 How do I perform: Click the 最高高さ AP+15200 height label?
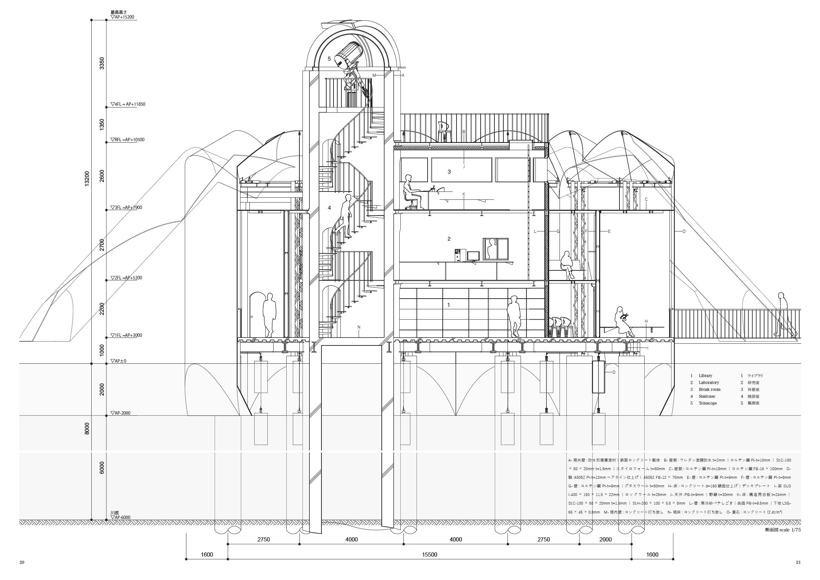pyautogui.click(x=123, y=15)
